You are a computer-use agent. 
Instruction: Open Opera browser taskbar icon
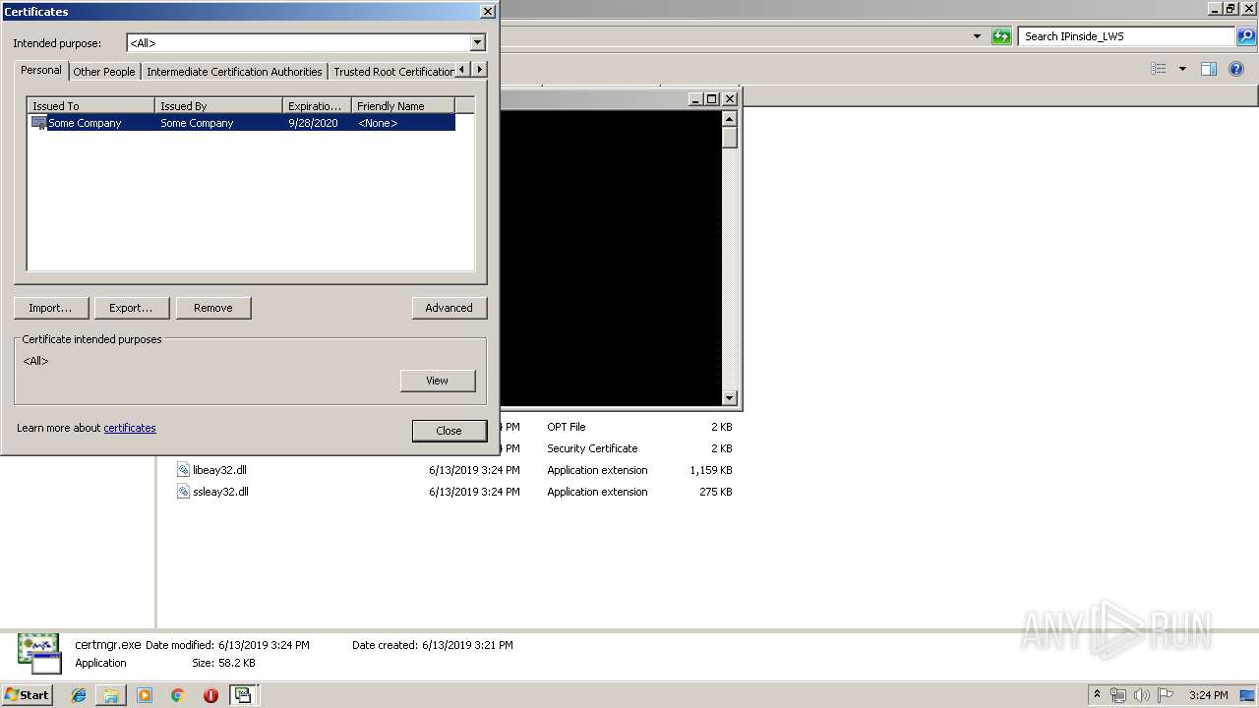coord(210,695)
